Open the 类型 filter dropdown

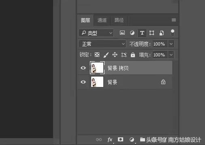pyautogui.click(x=96, y=33)
